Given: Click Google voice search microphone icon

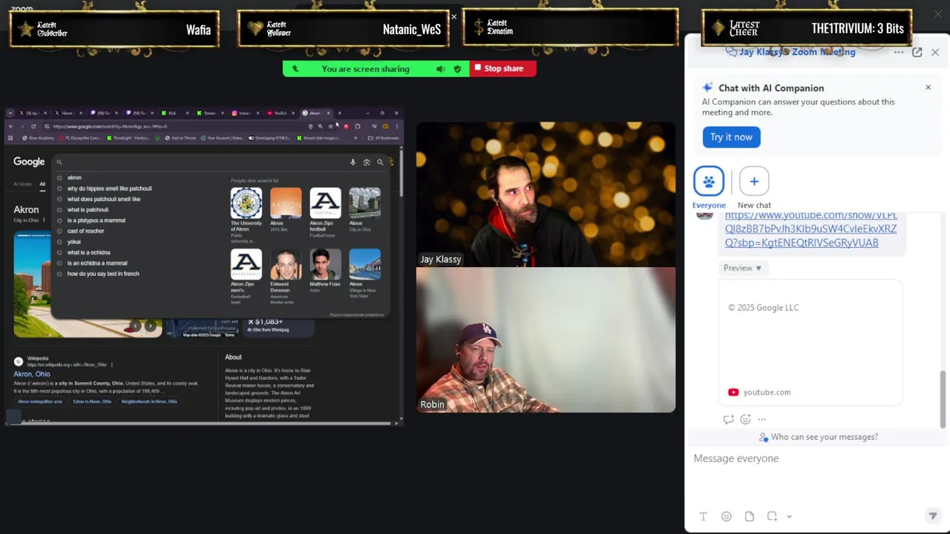Looking at the screenshot, I should tap(353, 162).
